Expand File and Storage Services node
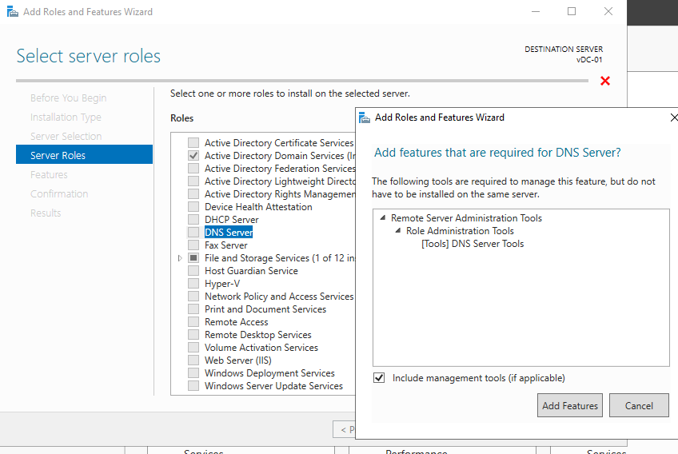This screenshot has height=454, width=678. (x=180, y=258)
